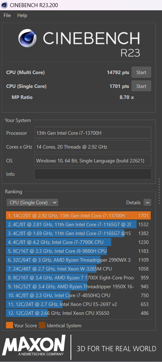Image resolution: width=162 pixels, height=362 pixels.
Task: Click the Info input field
Action: point(93,174)
